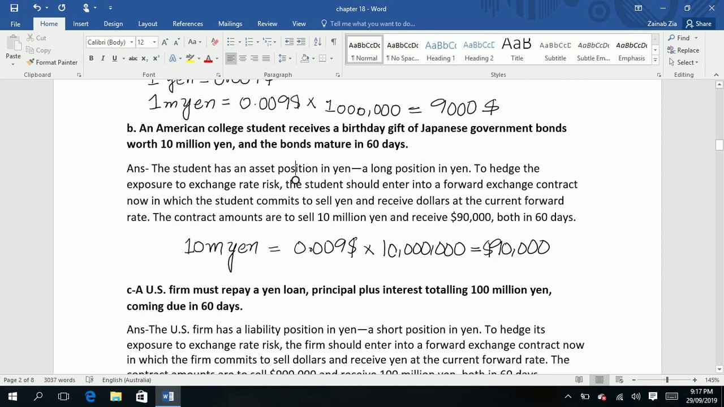The image size is (724, 407).
Task: Go to the Review tab
Action: (267, 24)
